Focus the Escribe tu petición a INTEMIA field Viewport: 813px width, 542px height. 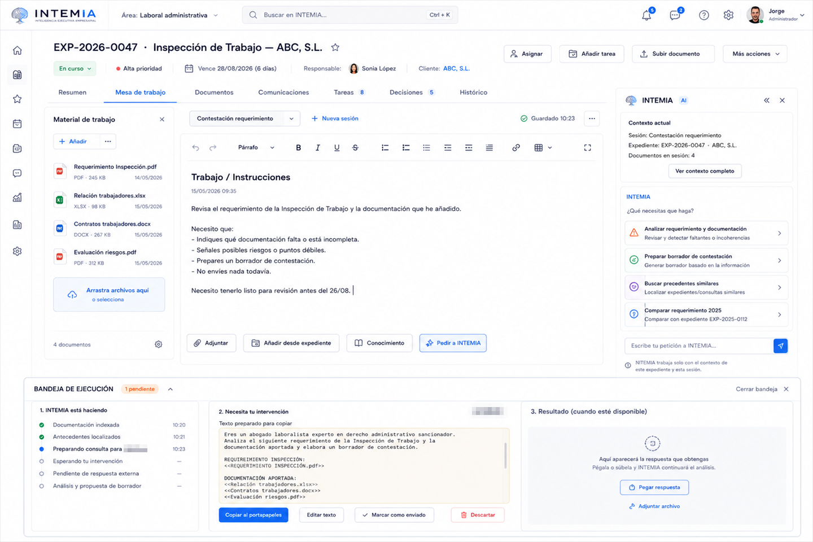[699, 346]
